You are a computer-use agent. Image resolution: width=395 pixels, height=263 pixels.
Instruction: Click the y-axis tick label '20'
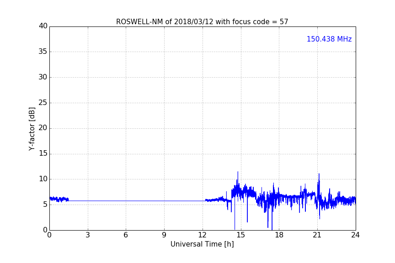coord(43,128)
